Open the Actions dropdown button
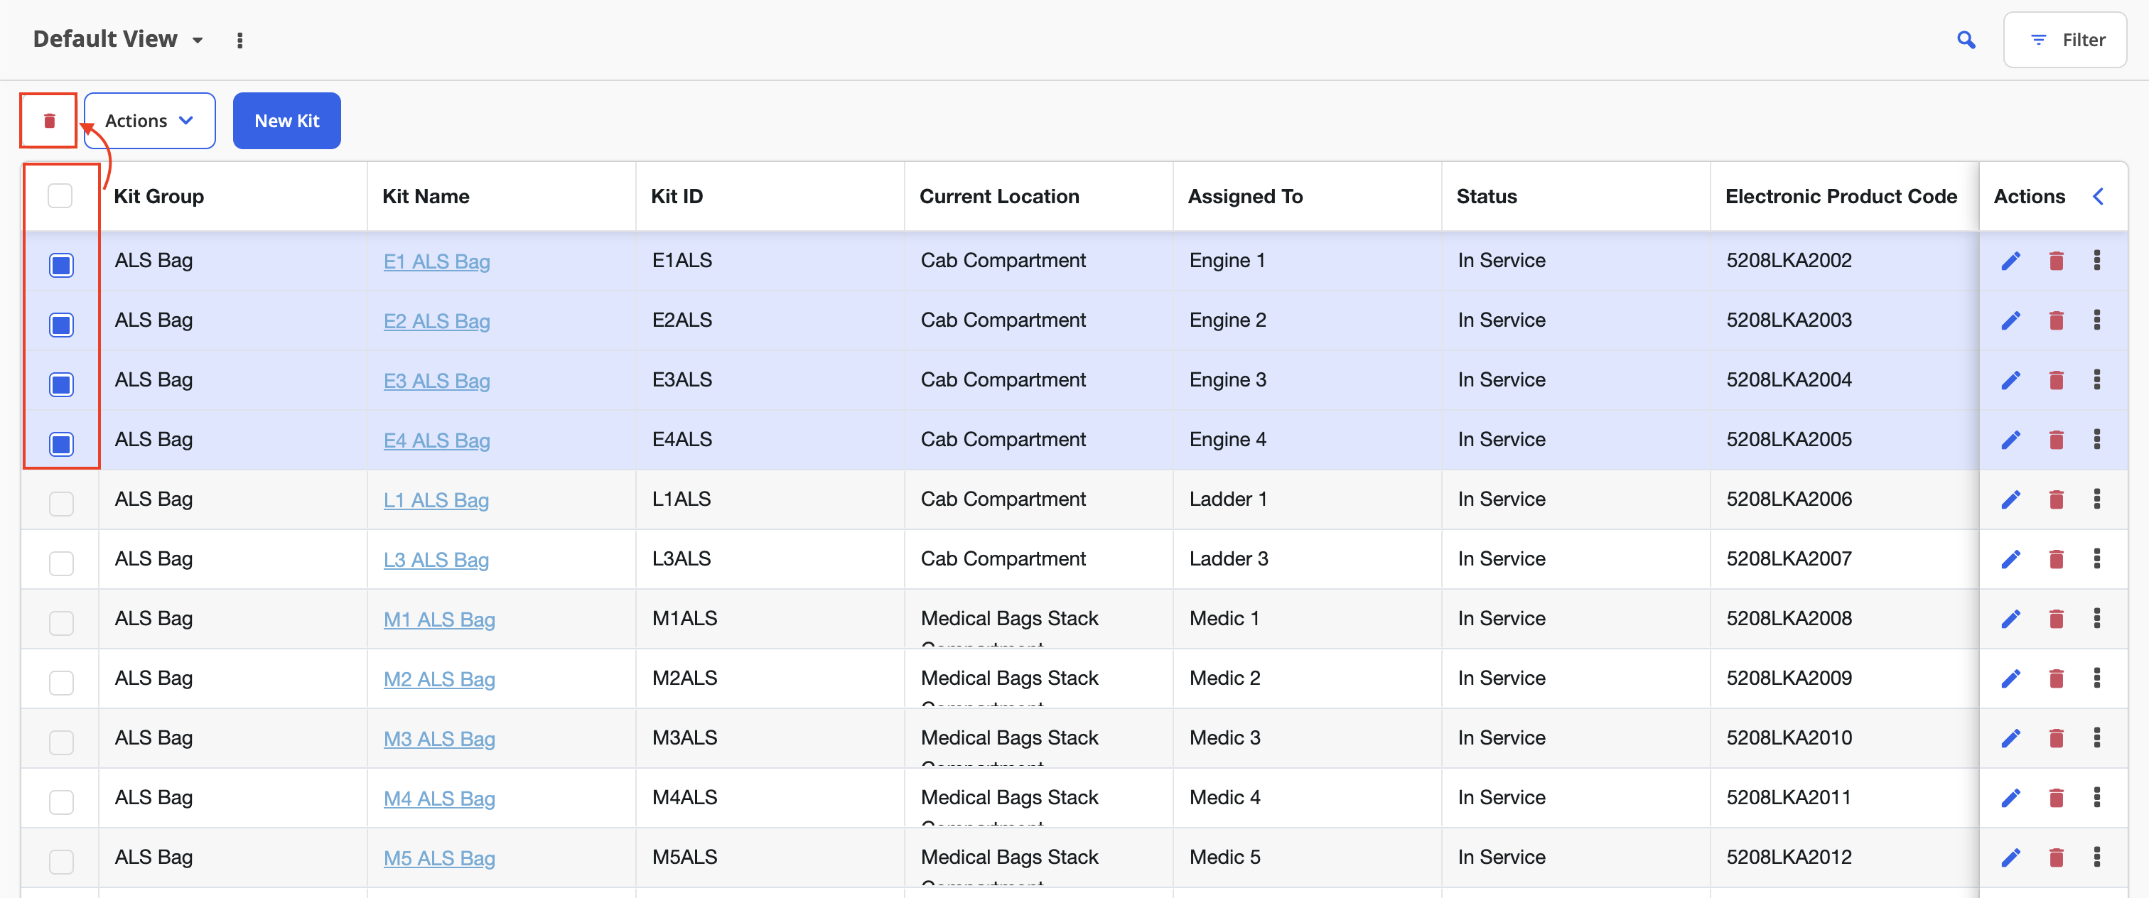 coord(149,121)
